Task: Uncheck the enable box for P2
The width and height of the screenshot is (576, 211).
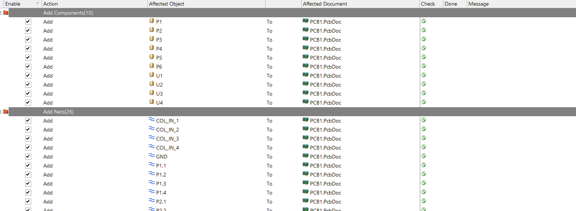Action: 28,31
